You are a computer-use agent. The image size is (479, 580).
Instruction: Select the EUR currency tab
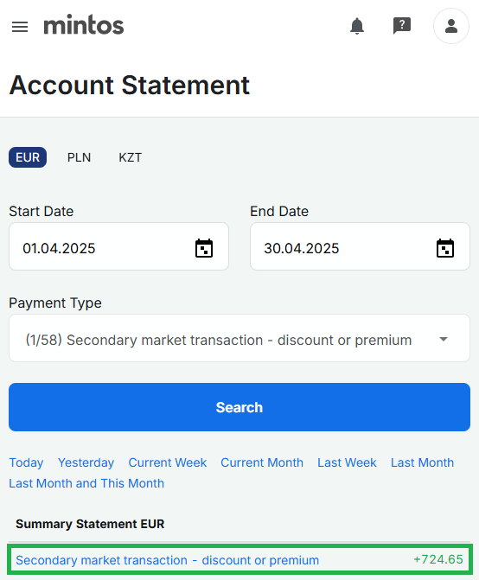pyautogui.click(x=28, y=157)
